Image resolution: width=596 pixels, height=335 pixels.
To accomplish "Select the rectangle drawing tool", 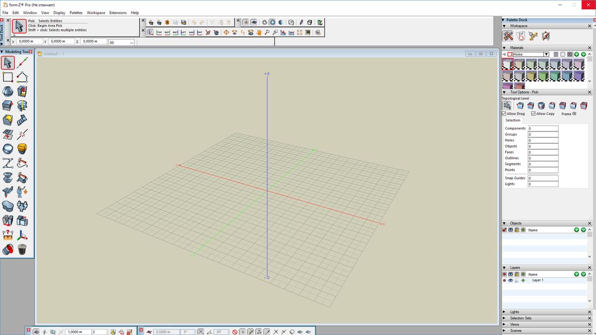I will pos(8,77).
